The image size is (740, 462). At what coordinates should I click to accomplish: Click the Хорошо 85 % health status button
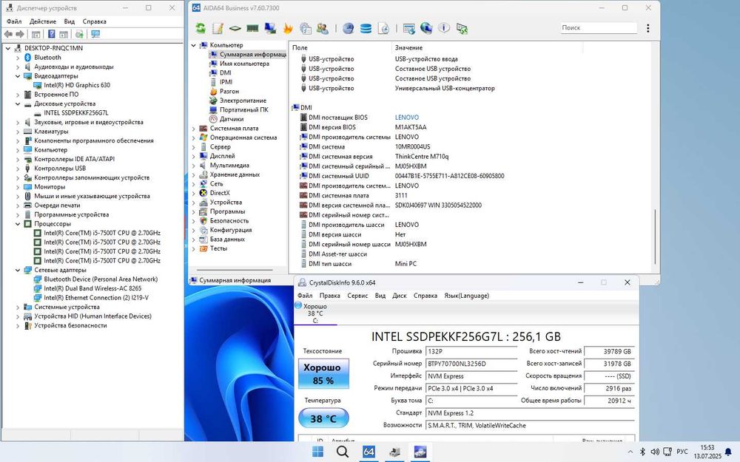tap(323, 374)
